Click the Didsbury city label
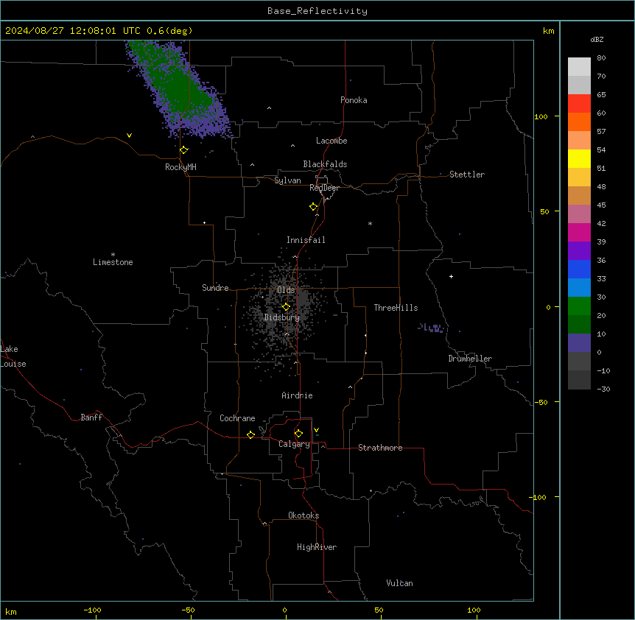635x620 pixels. (x=282, y=317)
